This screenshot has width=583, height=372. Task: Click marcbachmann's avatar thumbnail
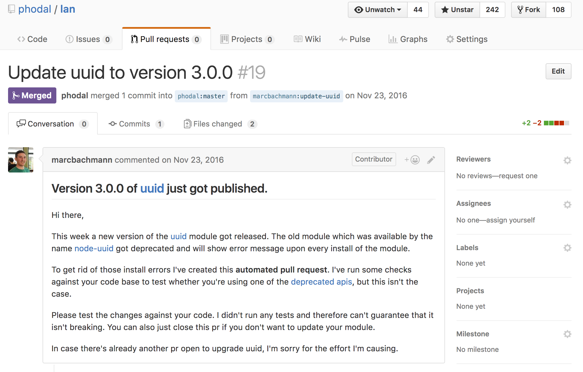21,160
